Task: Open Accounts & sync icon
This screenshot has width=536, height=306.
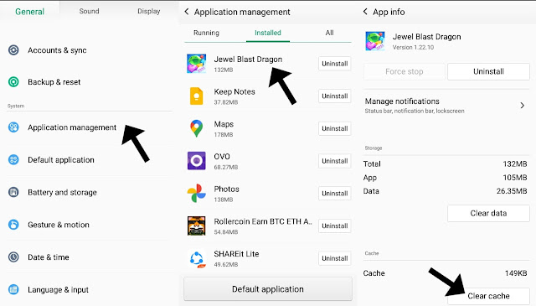Action: point(13,50)
